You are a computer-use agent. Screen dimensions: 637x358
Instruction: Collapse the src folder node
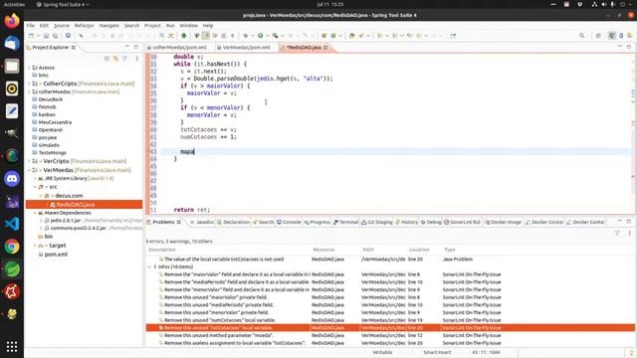tap(35, 187)
